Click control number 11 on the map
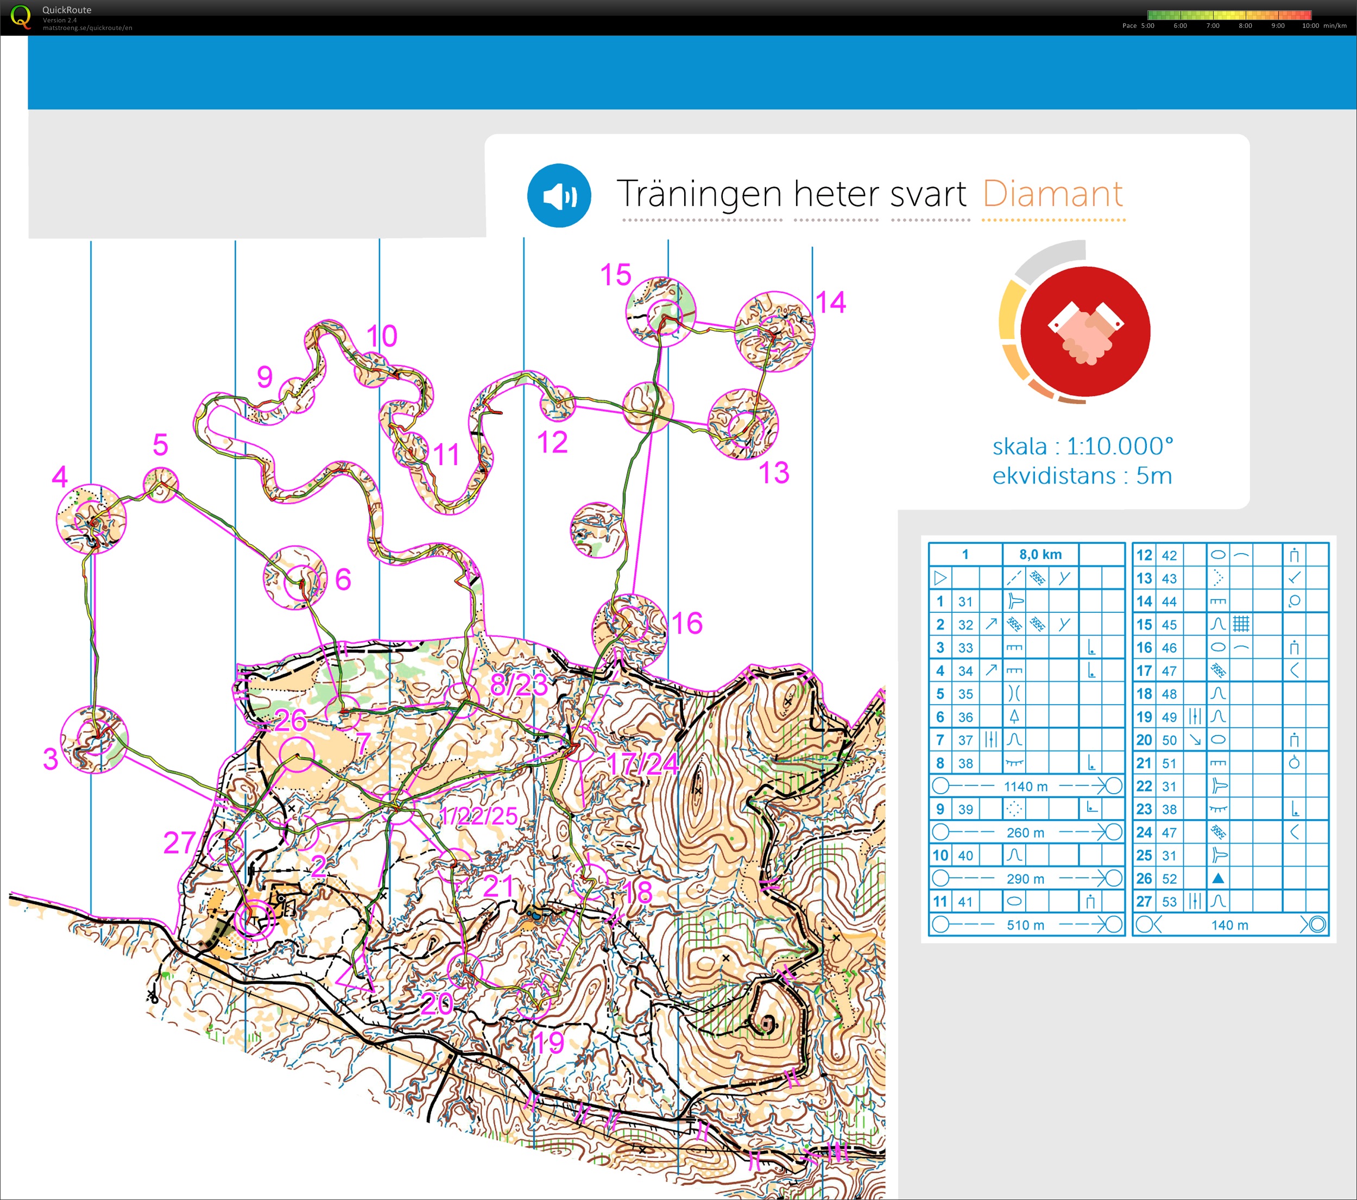Viewport: 1357px width, 1200px height. [x=446, y=456]
